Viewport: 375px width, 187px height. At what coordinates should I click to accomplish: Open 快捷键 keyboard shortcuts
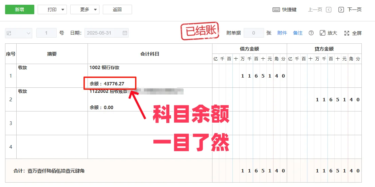click(285, 9)
